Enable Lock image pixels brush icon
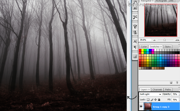The height and width of the screenshot is (111, 180). (152, 100)
